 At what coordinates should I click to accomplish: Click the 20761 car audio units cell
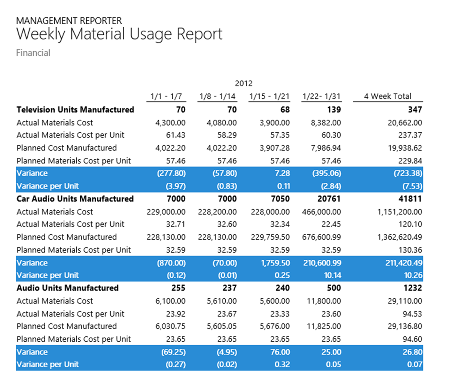click(329, 199)
